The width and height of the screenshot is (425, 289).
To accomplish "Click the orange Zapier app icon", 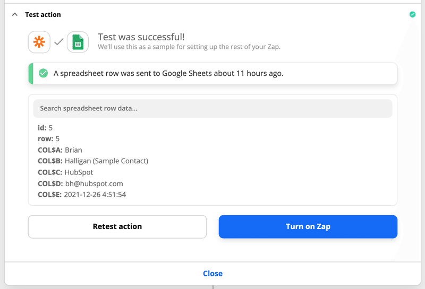I will pyautogui.click(x=39, y=42).
